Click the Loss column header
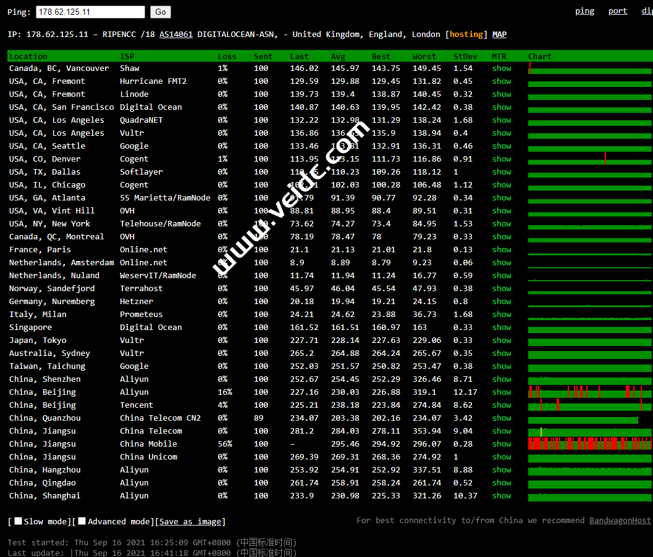 [227, 57]
